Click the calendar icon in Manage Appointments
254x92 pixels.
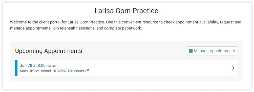(x=191, y=51)
